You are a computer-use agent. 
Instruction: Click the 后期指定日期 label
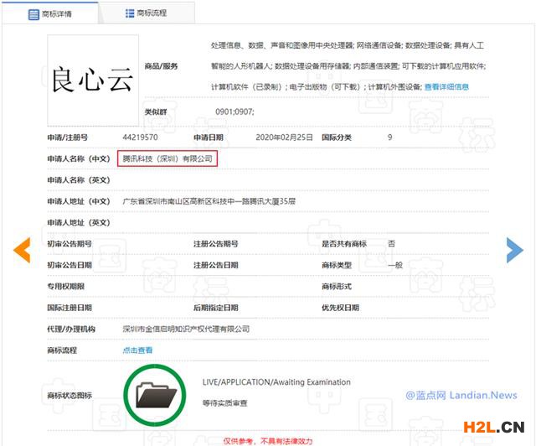(x=216, y=308)
